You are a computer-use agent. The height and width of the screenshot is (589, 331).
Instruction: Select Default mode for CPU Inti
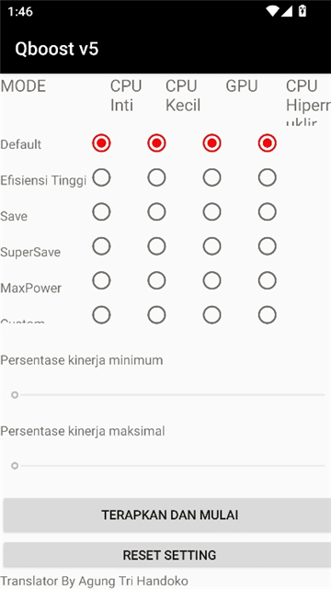[101, 143]
